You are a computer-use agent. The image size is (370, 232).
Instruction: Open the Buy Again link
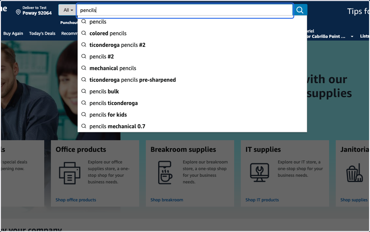coord(13,33)
